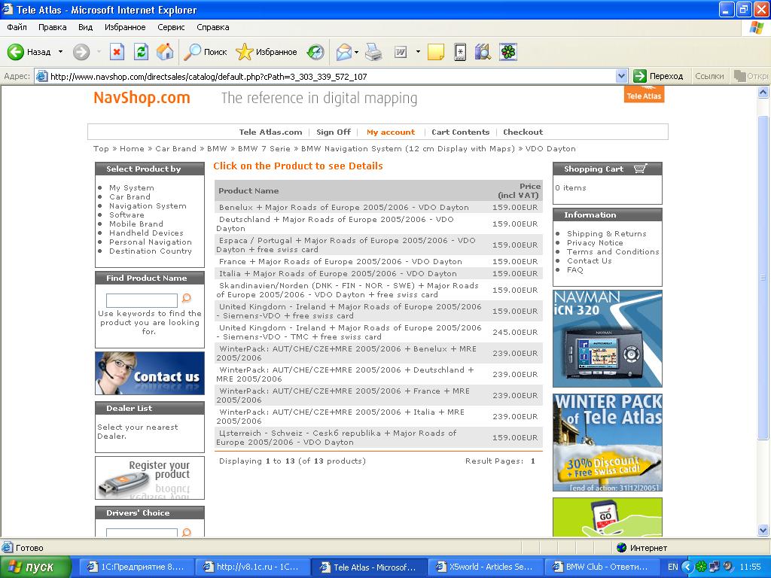The image size is (771, 578).
Task: Open the Winter Pack of Tele Atlas banner
Action: (608, 443)
